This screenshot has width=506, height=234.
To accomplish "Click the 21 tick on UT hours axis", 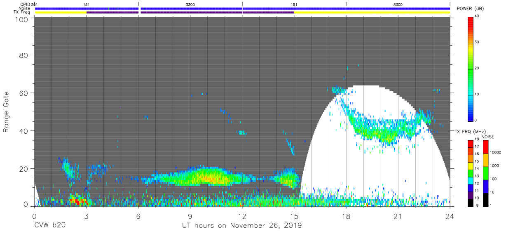I will 398,216.
